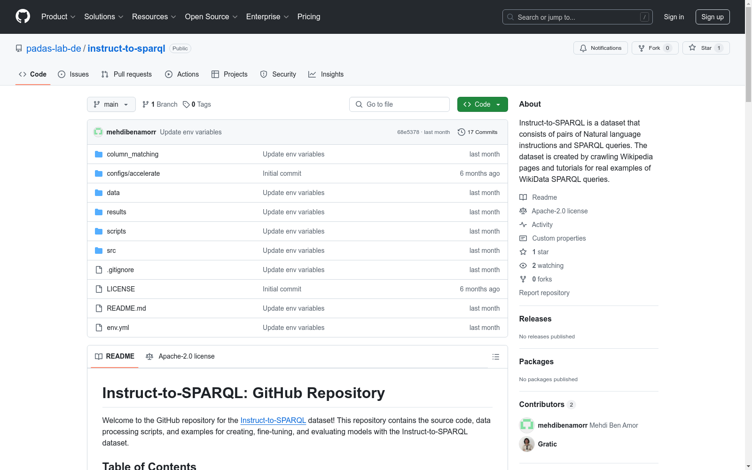752x470 pixels.
Task: Click the folder icon for configs/accelerate
Action: point(99,173)
